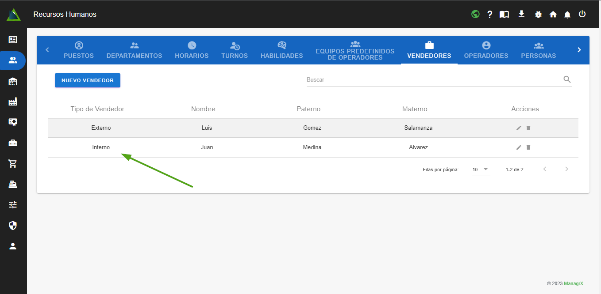Screen dimensions: 601x294
Task: Switch to the Operadores tab
Action: (486, 50)
